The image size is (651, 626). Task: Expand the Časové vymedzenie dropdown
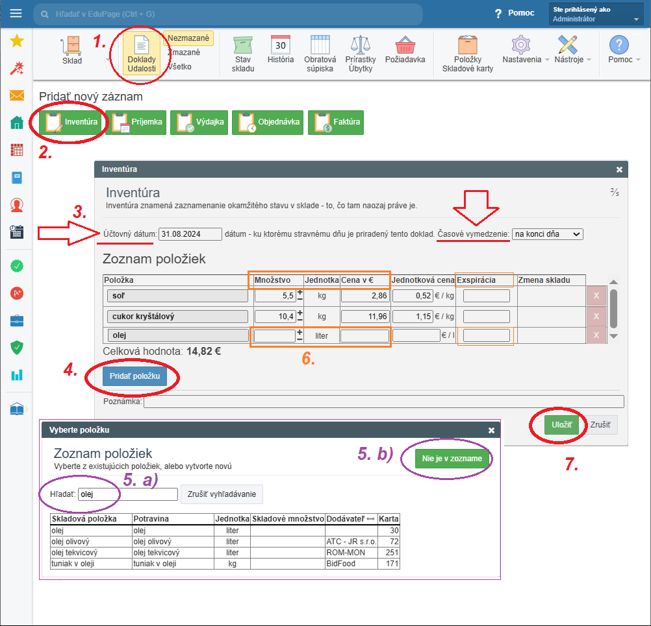point(547,234)
